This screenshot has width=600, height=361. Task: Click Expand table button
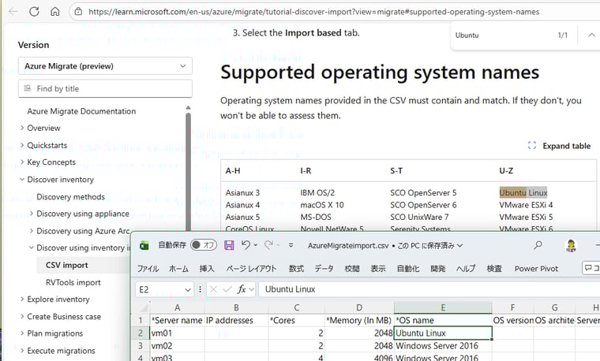coord(559,146)
